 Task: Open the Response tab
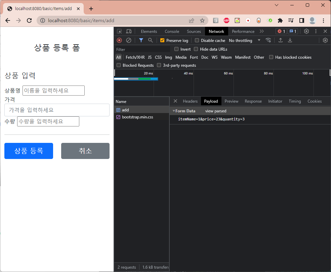click(x=253, y=101)
